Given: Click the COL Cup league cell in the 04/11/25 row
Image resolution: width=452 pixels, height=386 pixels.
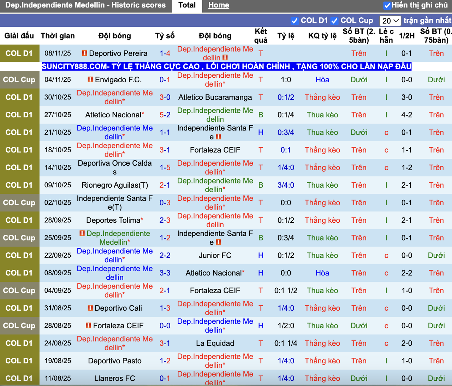Looking at the screenshot, I should [19, 80].
